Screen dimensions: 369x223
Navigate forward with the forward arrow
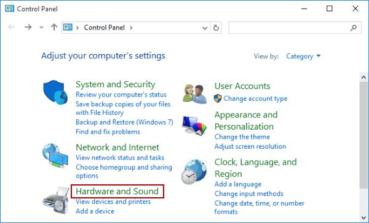(28, 27)
